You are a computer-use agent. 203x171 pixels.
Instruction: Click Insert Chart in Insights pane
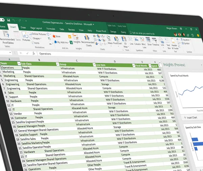pos(190,117)
